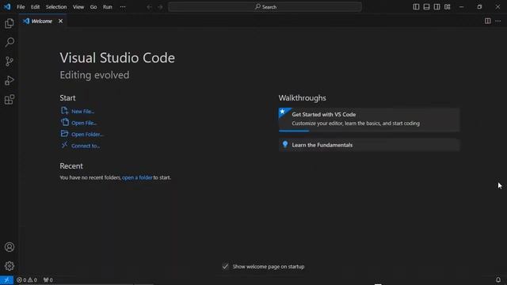507x285 pixels.
Task: Split the editor right
Action: [x=488, y=21]
